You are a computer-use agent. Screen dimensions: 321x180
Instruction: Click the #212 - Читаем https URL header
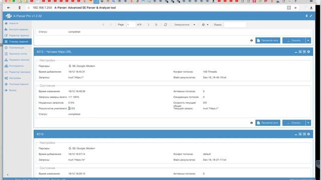point(54,52)
